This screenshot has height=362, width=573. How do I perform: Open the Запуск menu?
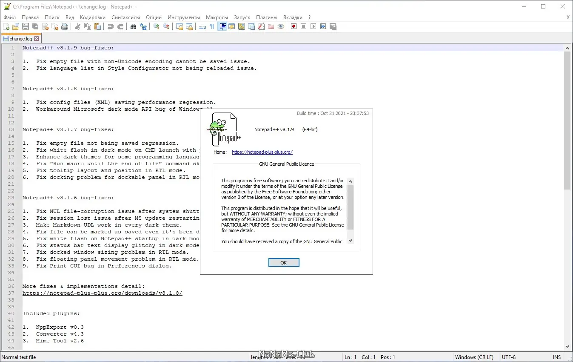point(242,17)
